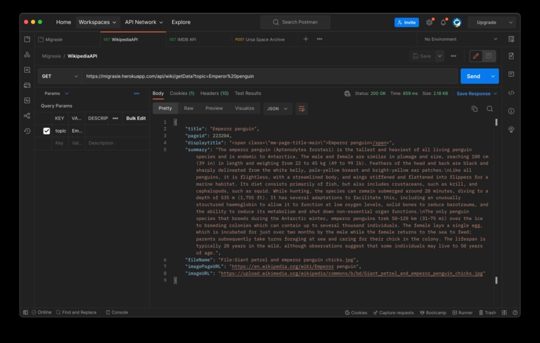Open settings gear icon in header
This screenshot has width=540, height=343.
pos(429,22)
